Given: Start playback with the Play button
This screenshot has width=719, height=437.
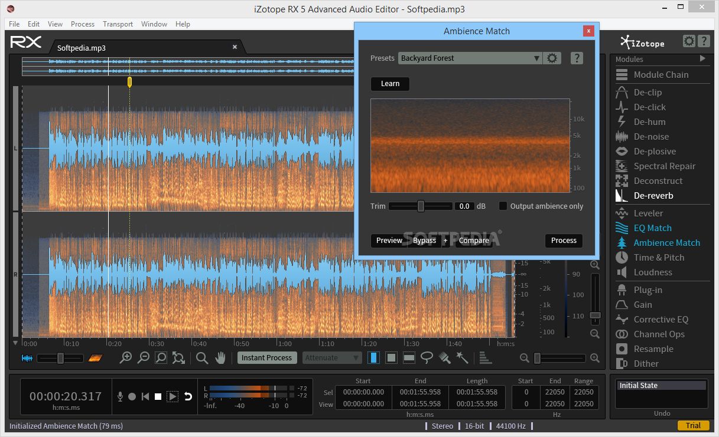Looking at the screenshot, I should click(173, 396).
